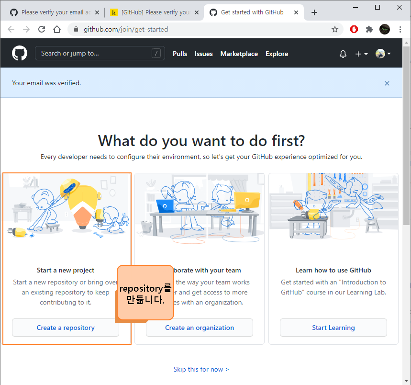Close the first Please verify your email tab
Image resolution: width=411 pixels, height=385 pixels.
[x=97, y=12]
